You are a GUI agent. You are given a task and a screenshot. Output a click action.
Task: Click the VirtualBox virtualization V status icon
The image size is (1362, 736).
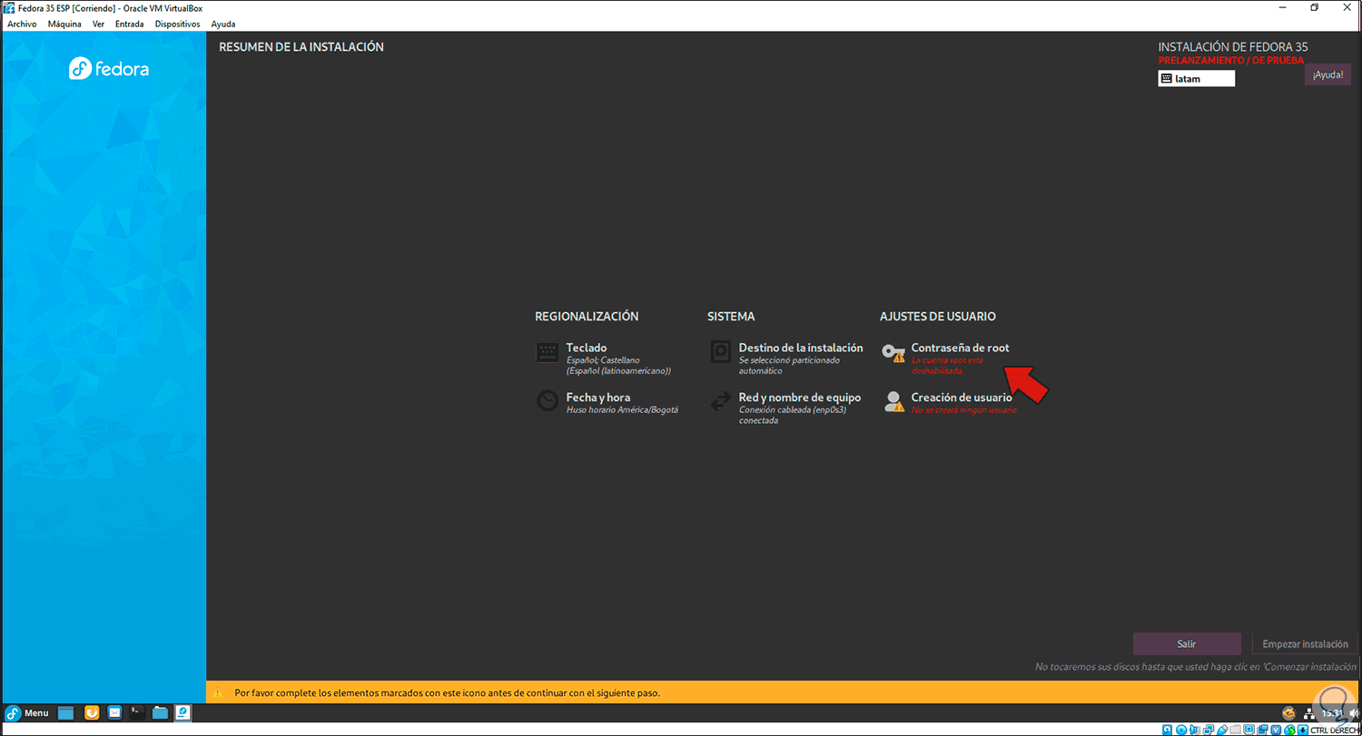pos(1277,730)
